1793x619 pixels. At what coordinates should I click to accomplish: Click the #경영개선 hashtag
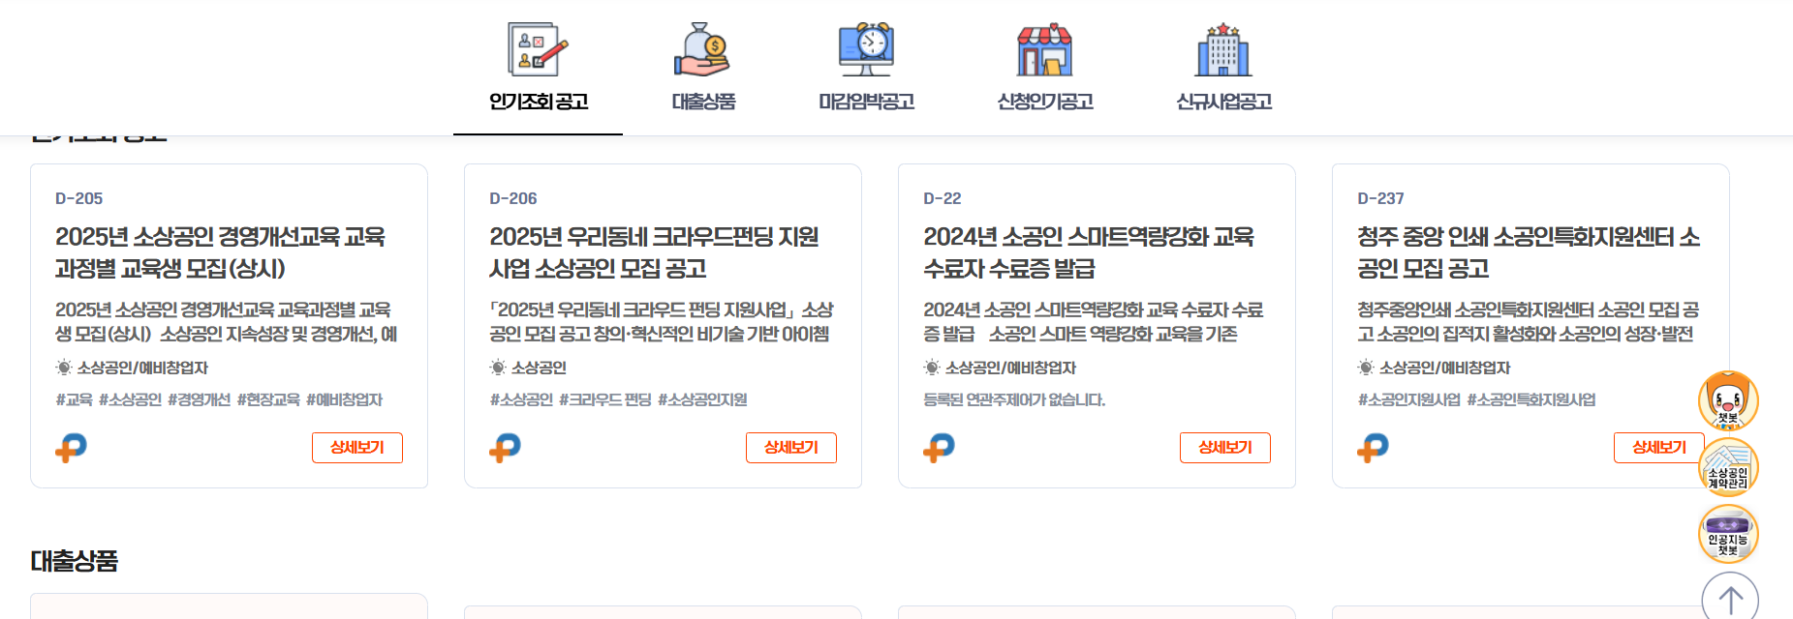pos(199,399)
